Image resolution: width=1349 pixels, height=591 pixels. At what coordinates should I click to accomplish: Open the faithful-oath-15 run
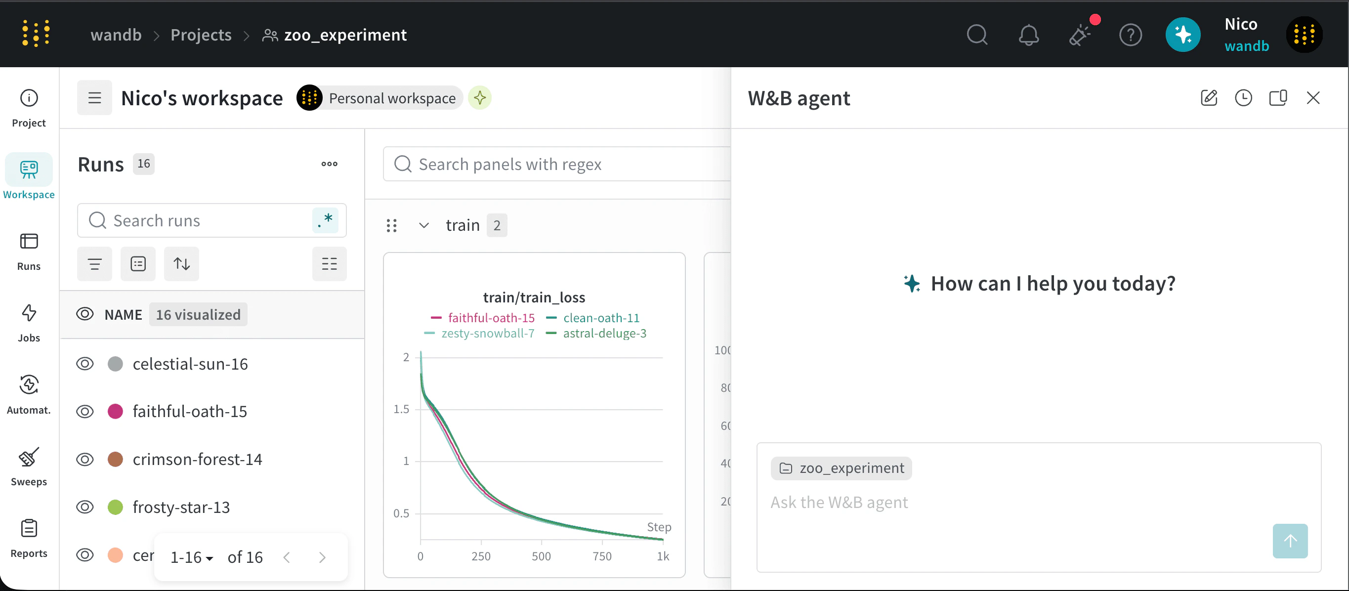(190, 411)
